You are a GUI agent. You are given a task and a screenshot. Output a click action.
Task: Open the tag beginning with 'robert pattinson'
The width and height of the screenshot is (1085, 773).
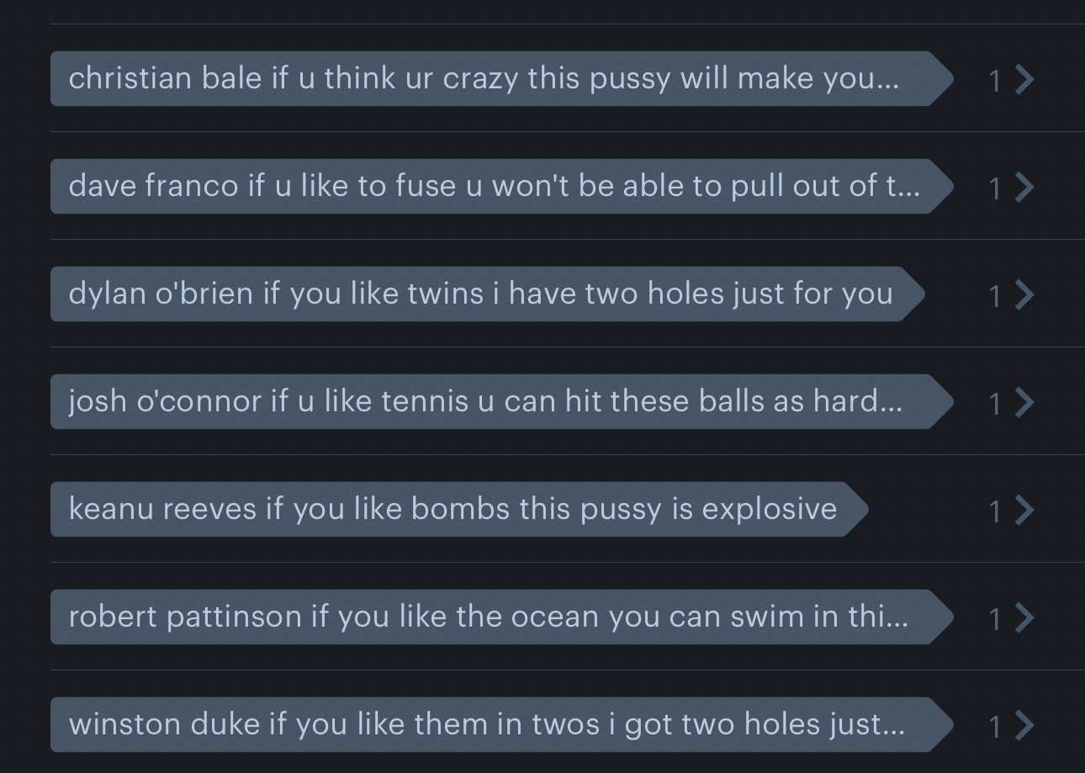tap(502, 617)
